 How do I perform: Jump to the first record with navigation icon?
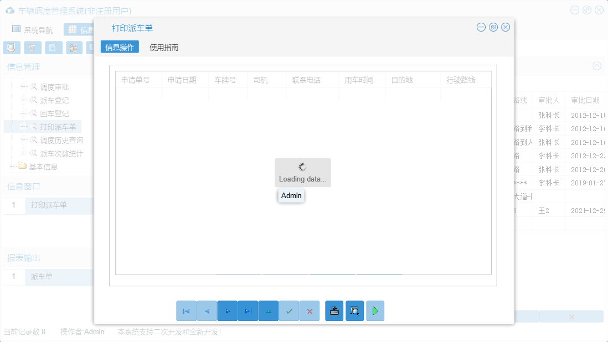point(187,310)
